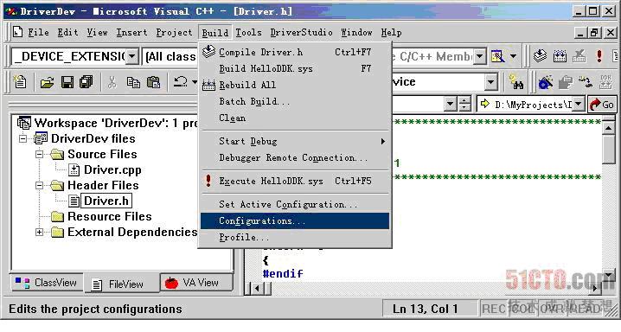Open the Help menu
The height and width of the screenshot is (332, 621).
391,32
